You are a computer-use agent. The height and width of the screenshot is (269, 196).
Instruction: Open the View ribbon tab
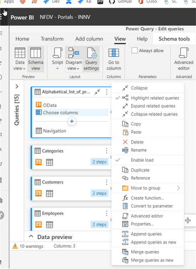tap(120, 39)
